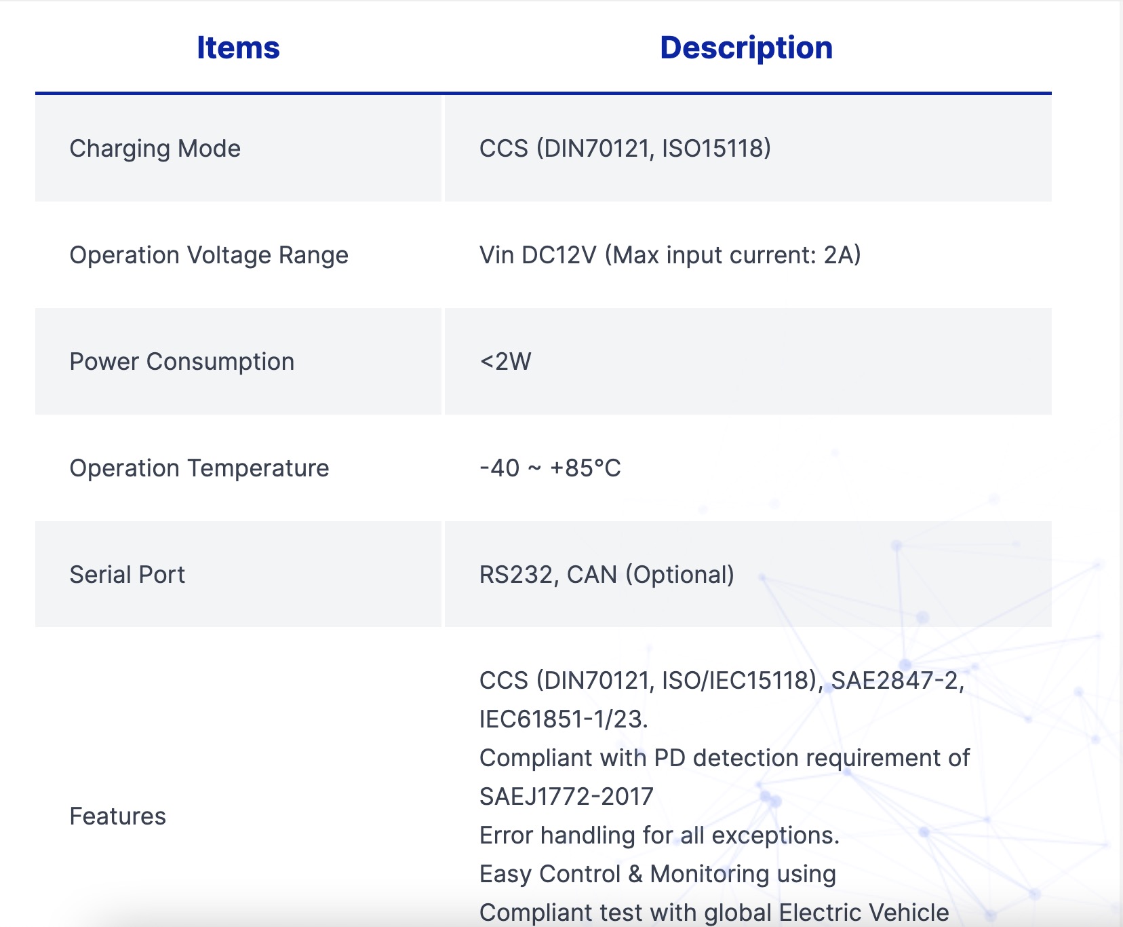Click Compliant test with global Electric Vehicle line

coord(713,913)
